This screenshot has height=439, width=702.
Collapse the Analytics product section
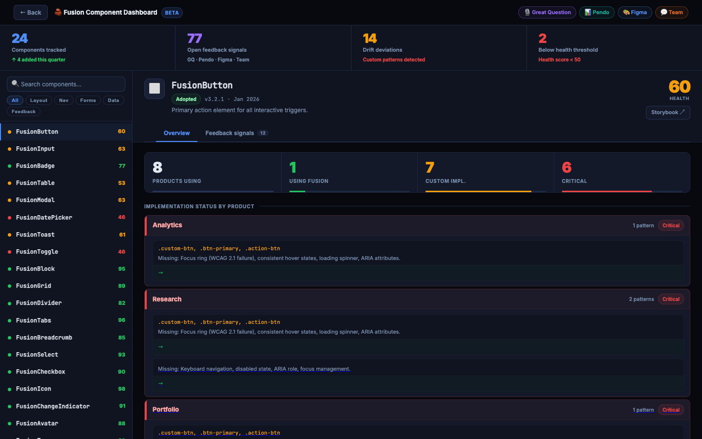pyautogui.click(x=418, y=225)
